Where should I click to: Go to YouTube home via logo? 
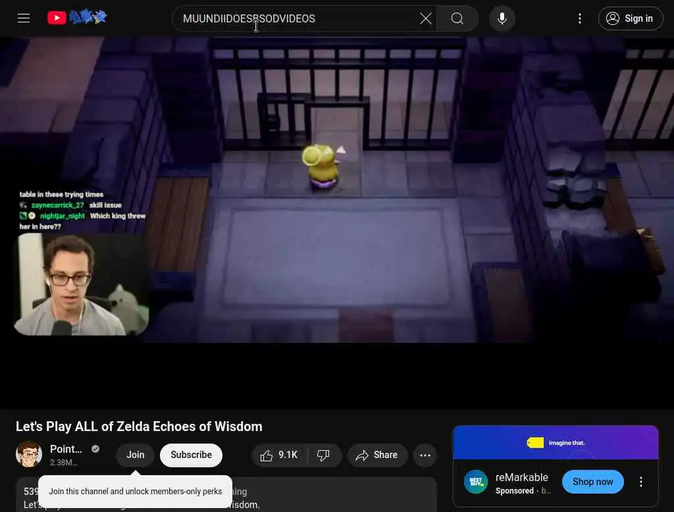coord(78,17)
